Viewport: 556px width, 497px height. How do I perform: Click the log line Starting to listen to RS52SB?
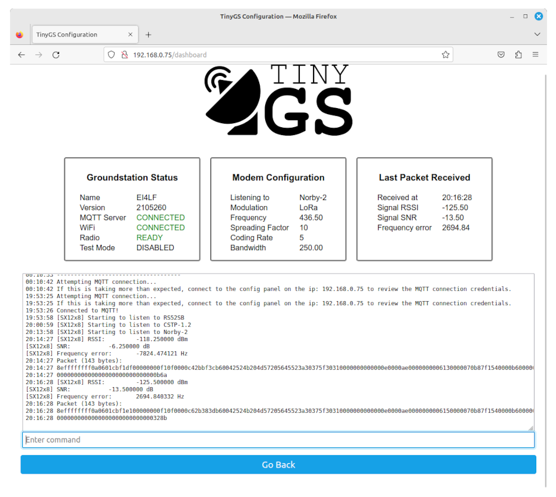coord(105,318)
